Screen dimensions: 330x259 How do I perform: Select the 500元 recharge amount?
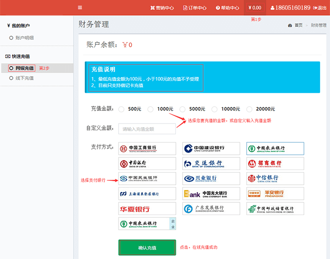coord(121,109)
